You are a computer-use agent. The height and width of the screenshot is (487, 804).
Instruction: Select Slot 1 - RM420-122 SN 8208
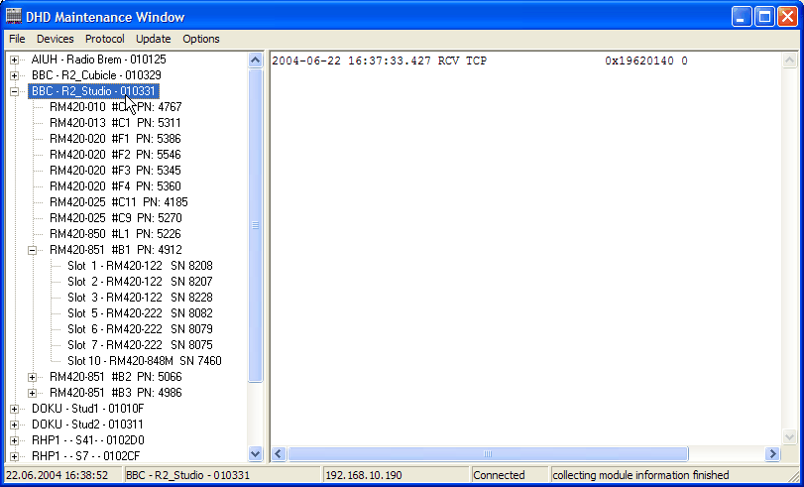point(140,266)
